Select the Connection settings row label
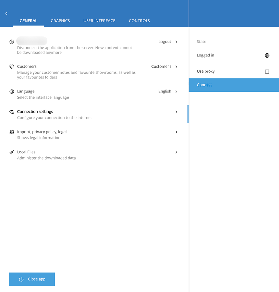Screen dimensions: 279x292 pyautogui.click(x=35, y=112)
